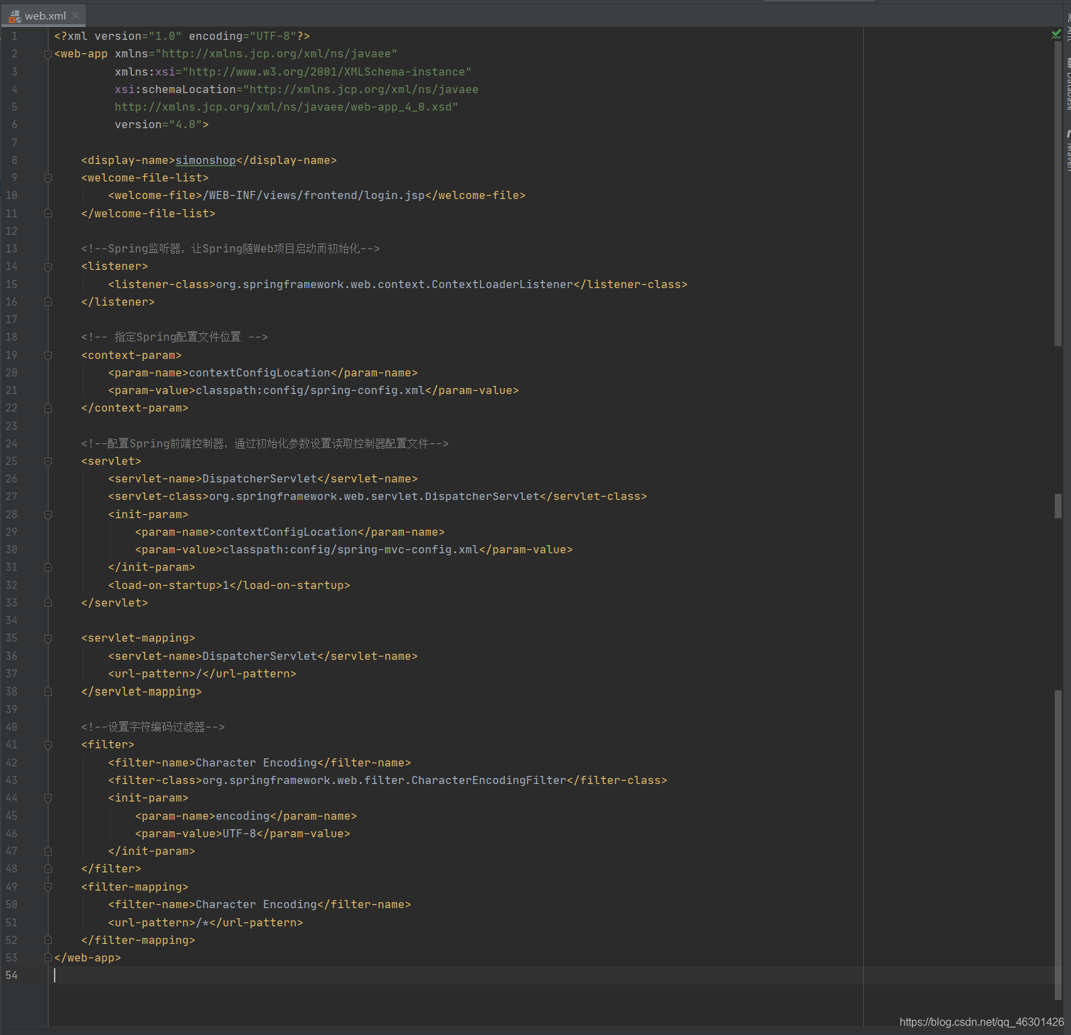Click fold end marker at closing servlet-mapping
Screen dimensions: 1071x1035
(x=48, y=692)
